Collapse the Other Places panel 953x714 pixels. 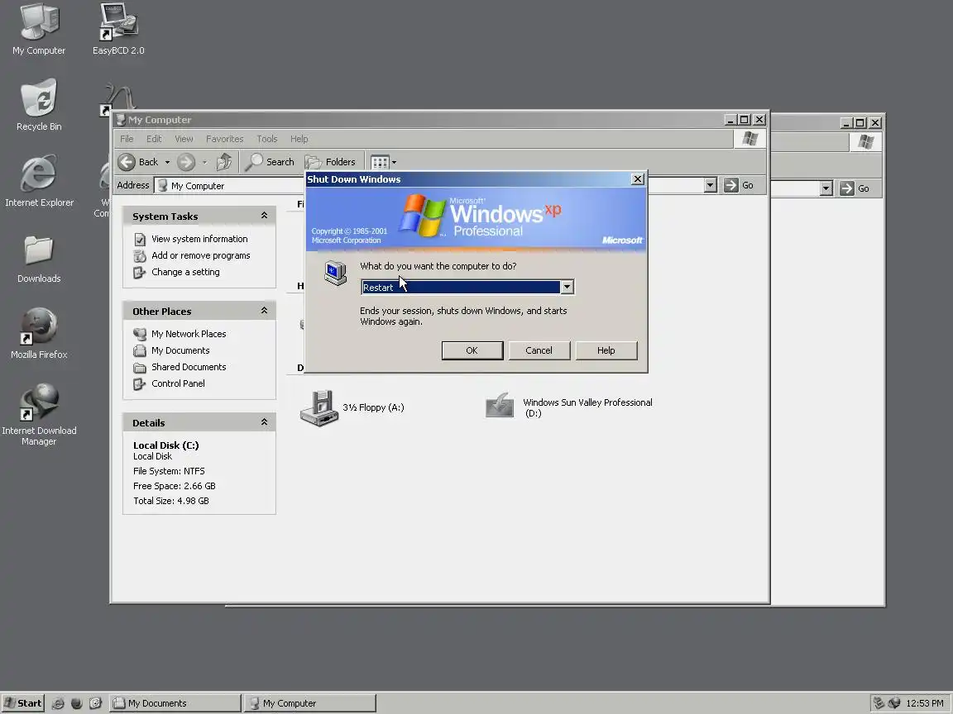tap(264, 311)
